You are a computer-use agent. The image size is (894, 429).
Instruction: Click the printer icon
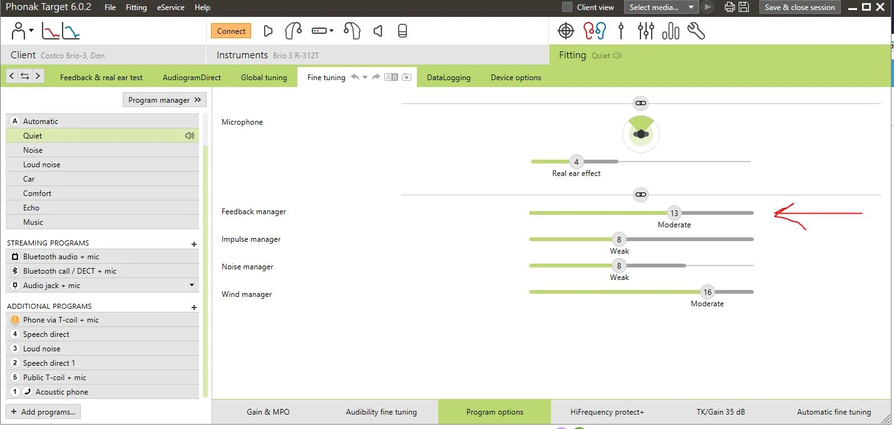[x=729, y=8]
